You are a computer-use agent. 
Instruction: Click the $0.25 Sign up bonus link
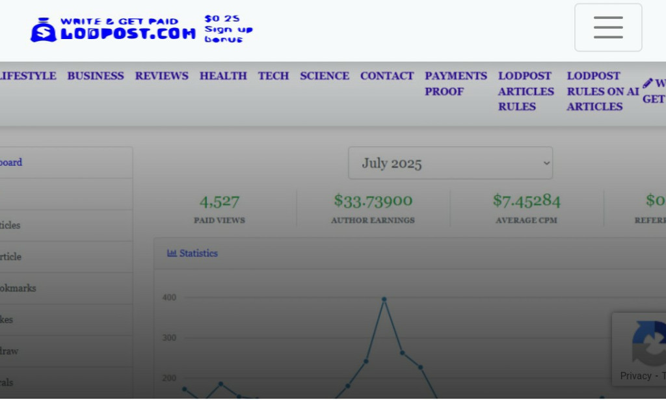pyautogui.click(x=228, y=28)
